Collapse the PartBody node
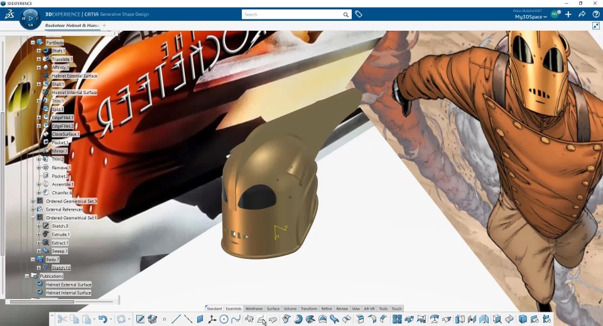Image resolution: width=603 pixels, height=326 pixels. click(x=33, y=43)
